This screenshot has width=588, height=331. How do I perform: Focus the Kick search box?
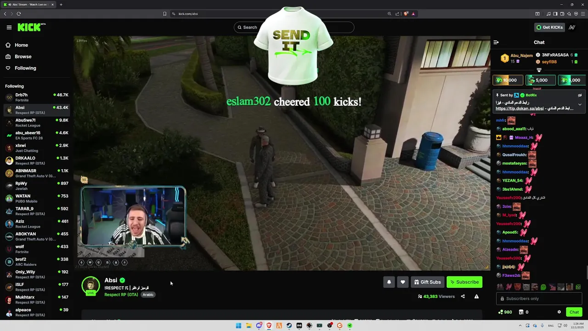(294, 28)
